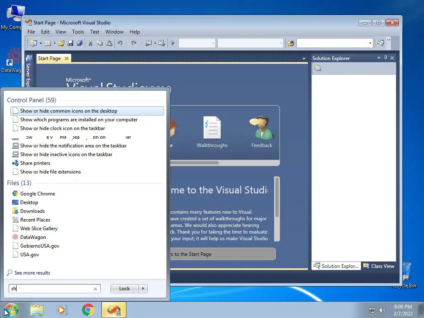Open the View menu
This screenshot has width=424, height=318.
pos(60,32)
